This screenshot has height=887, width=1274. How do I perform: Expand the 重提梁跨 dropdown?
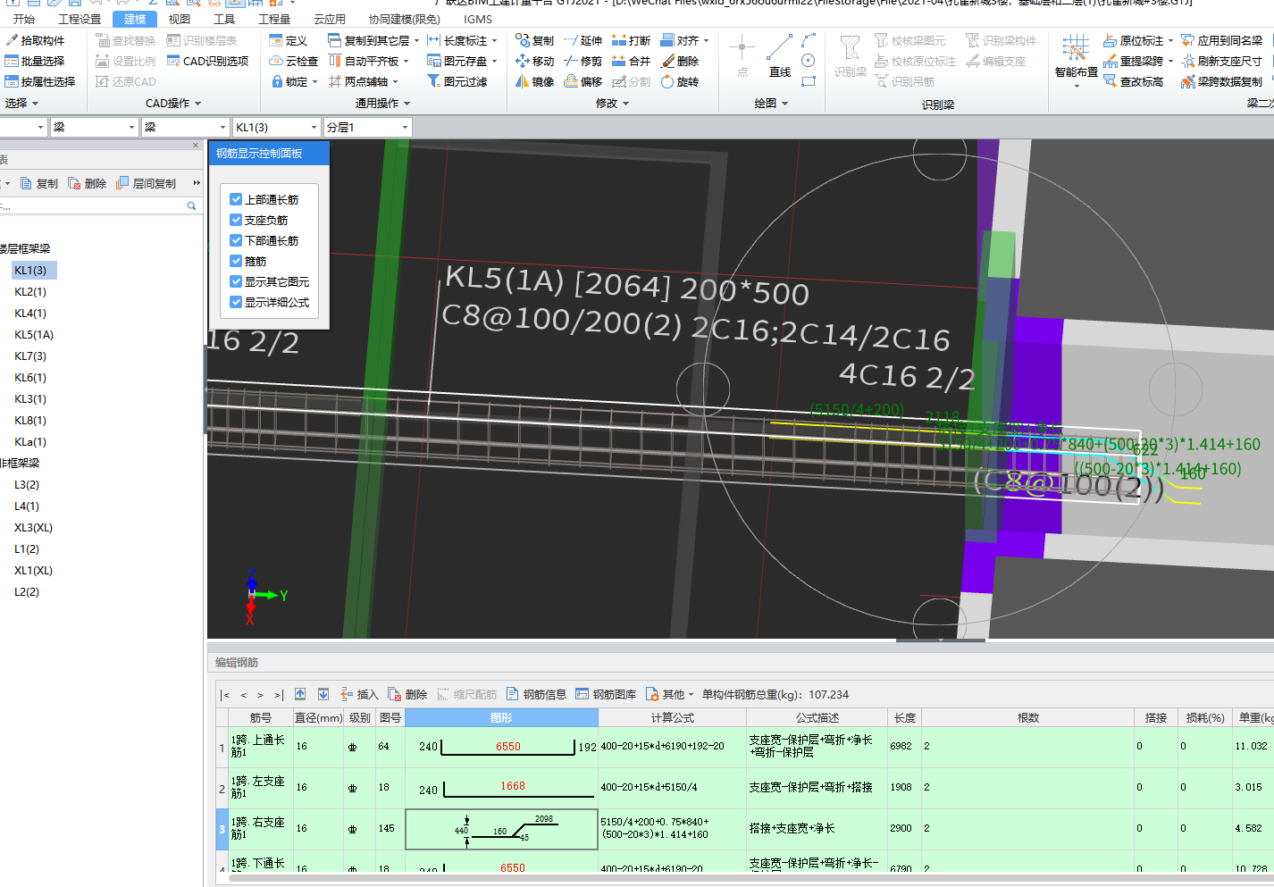tap(1170, 61)
